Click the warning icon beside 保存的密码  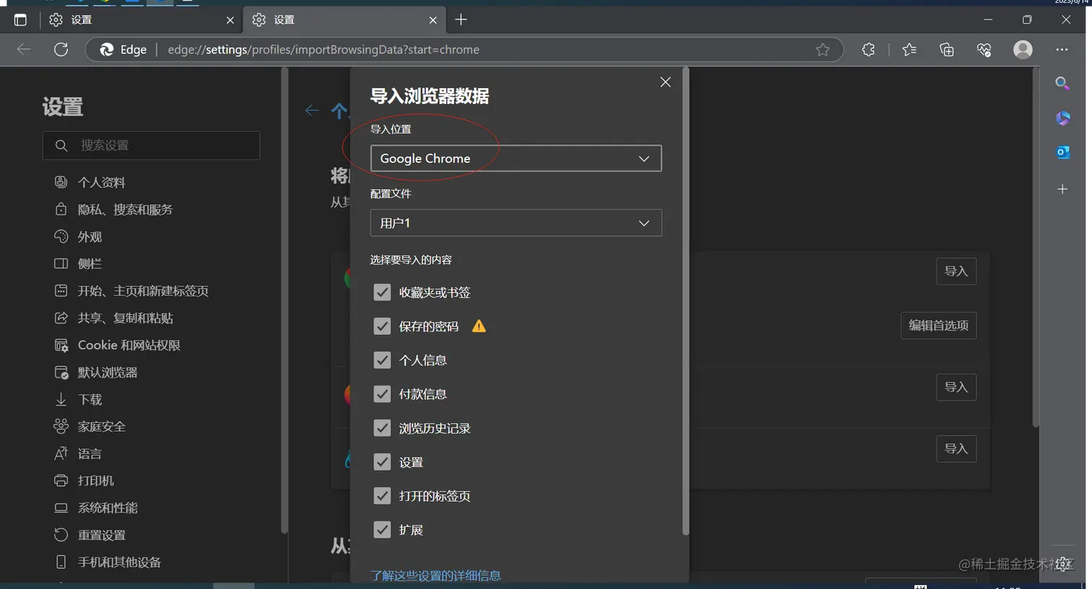pos(479,326)
